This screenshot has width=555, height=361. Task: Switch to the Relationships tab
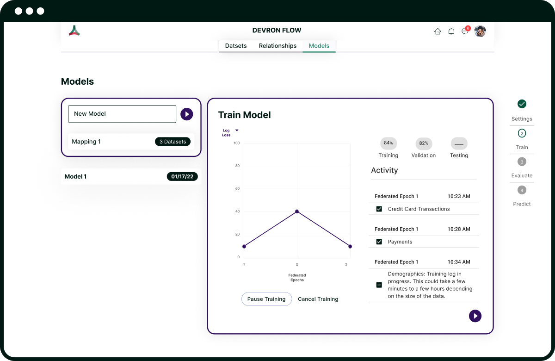[277, 46]
